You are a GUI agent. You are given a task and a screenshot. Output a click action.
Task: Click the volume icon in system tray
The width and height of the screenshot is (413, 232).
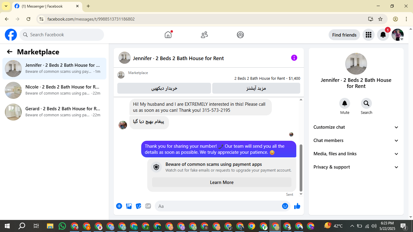[374, 226]
